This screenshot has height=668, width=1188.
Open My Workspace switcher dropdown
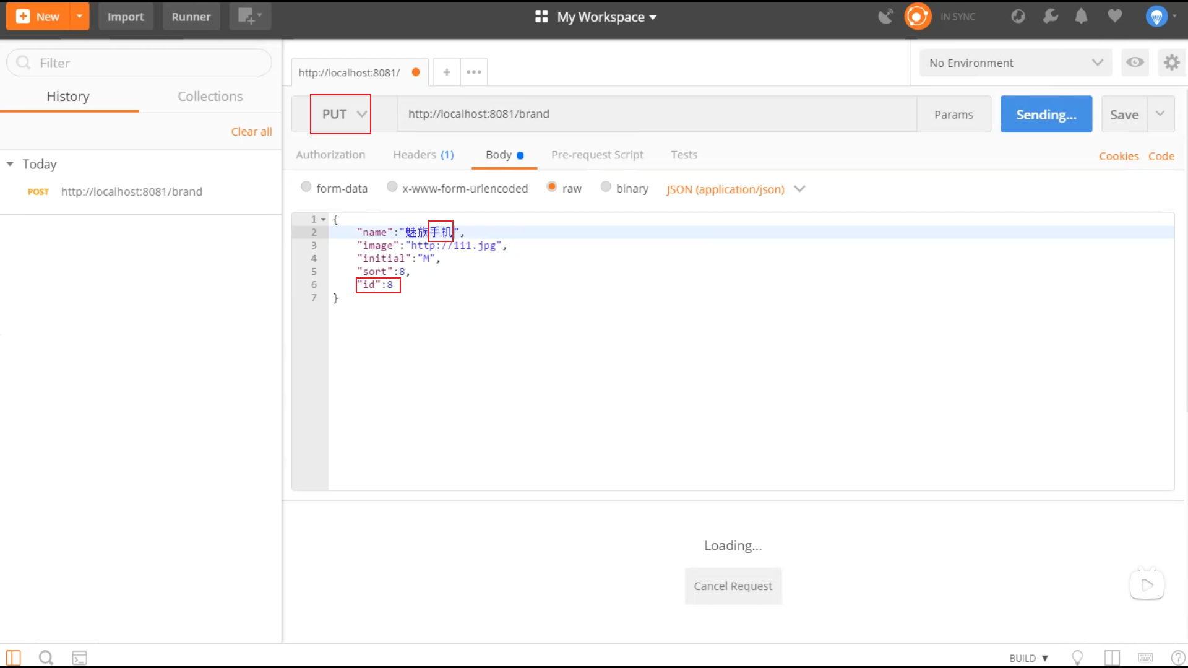coord(595,17)
